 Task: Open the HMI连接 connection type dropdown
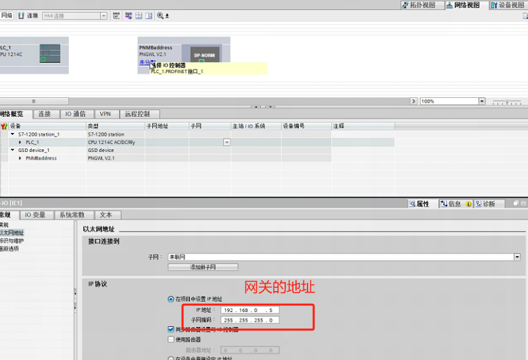[x=103, y=16]
